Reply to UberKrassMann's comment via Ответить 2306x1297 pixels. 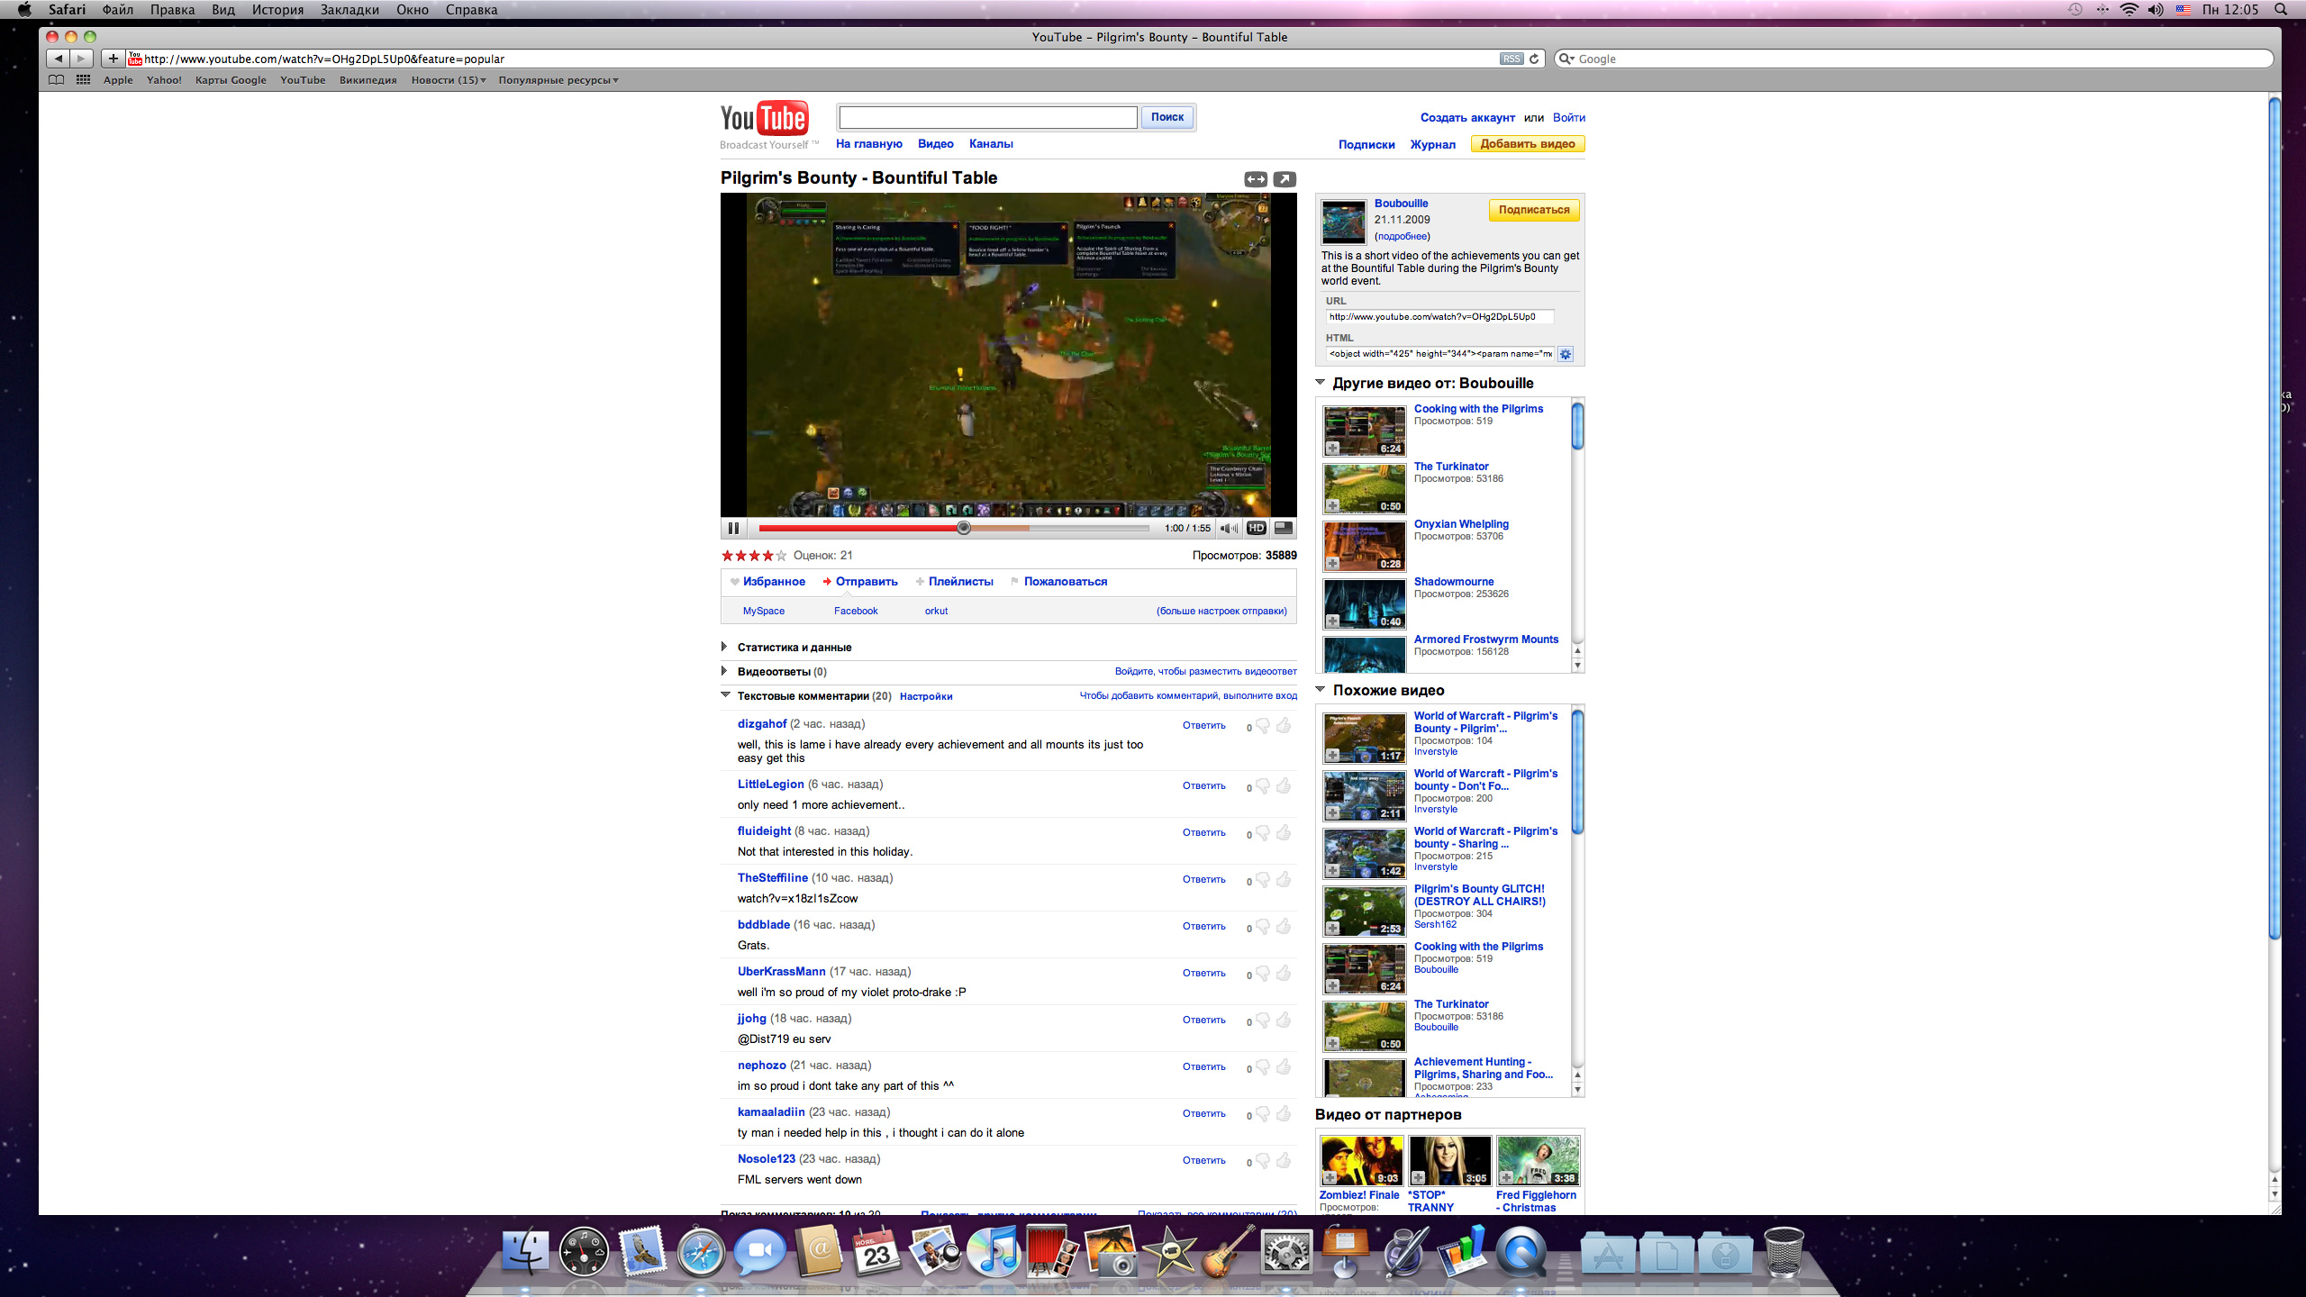1203,974
